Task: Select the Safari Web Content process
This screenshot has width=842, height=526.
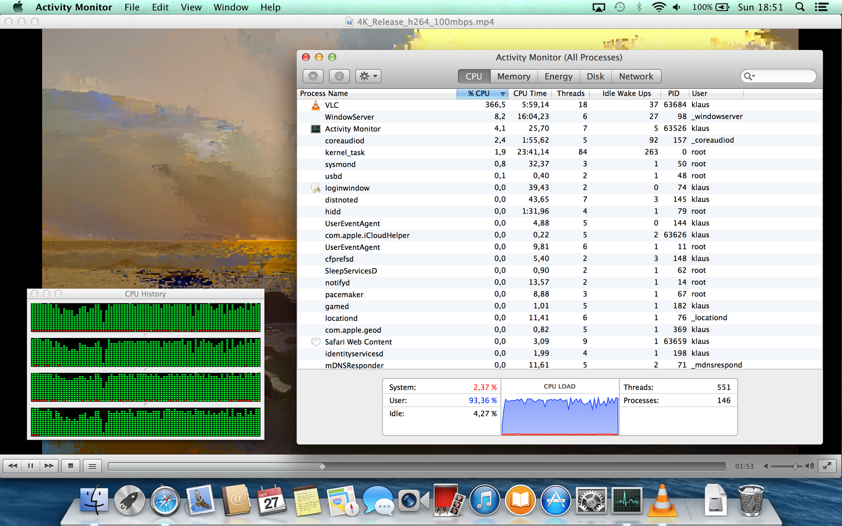Action: click(x=560, y=341)
